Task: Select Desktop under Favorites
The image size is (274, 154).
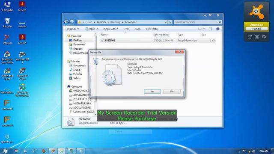Action: point(77,40)
